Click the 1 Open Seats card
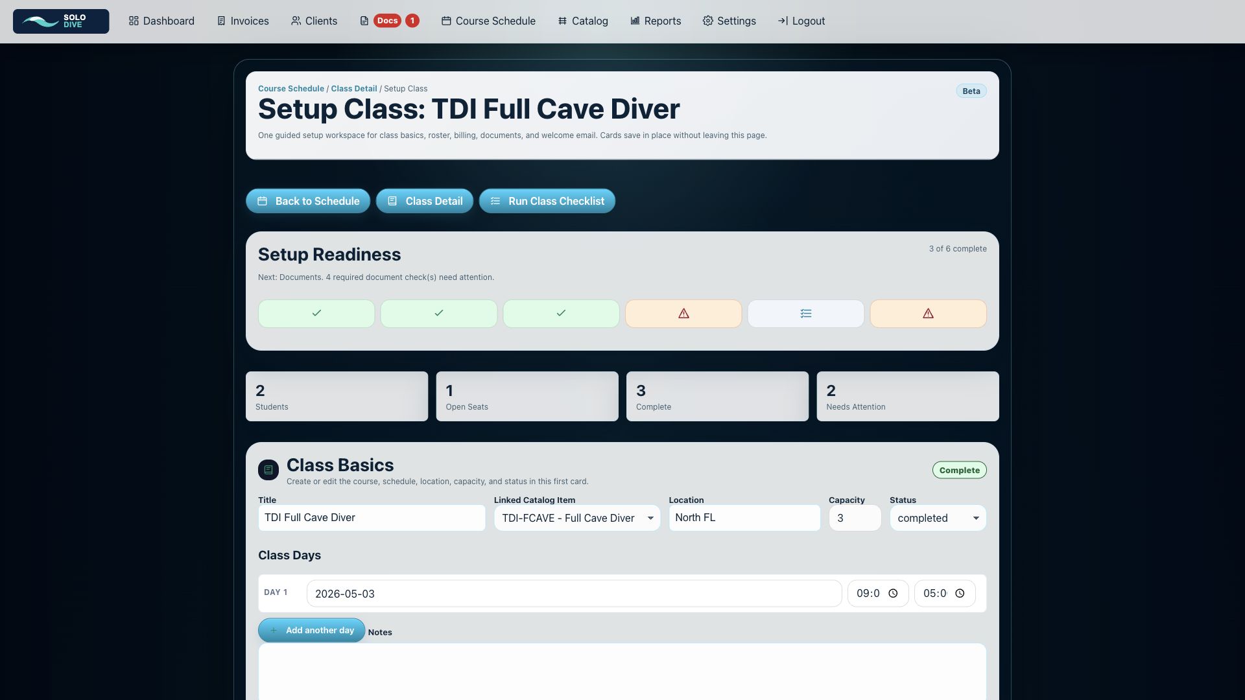The image size is (1245, 700). pos(527,397)
